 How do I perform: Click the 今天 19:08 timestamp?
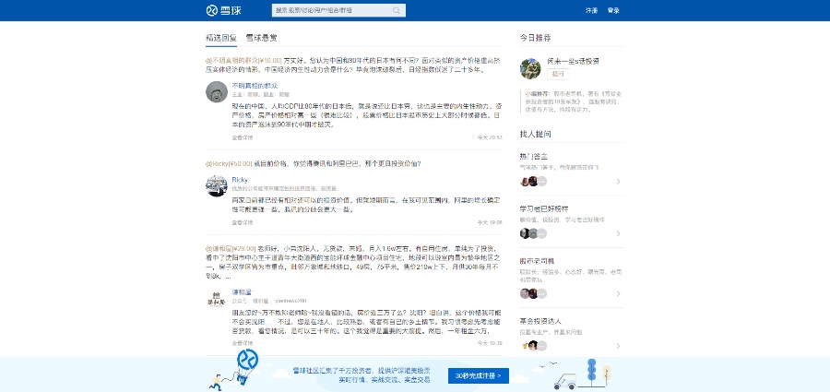coord(490,222)
